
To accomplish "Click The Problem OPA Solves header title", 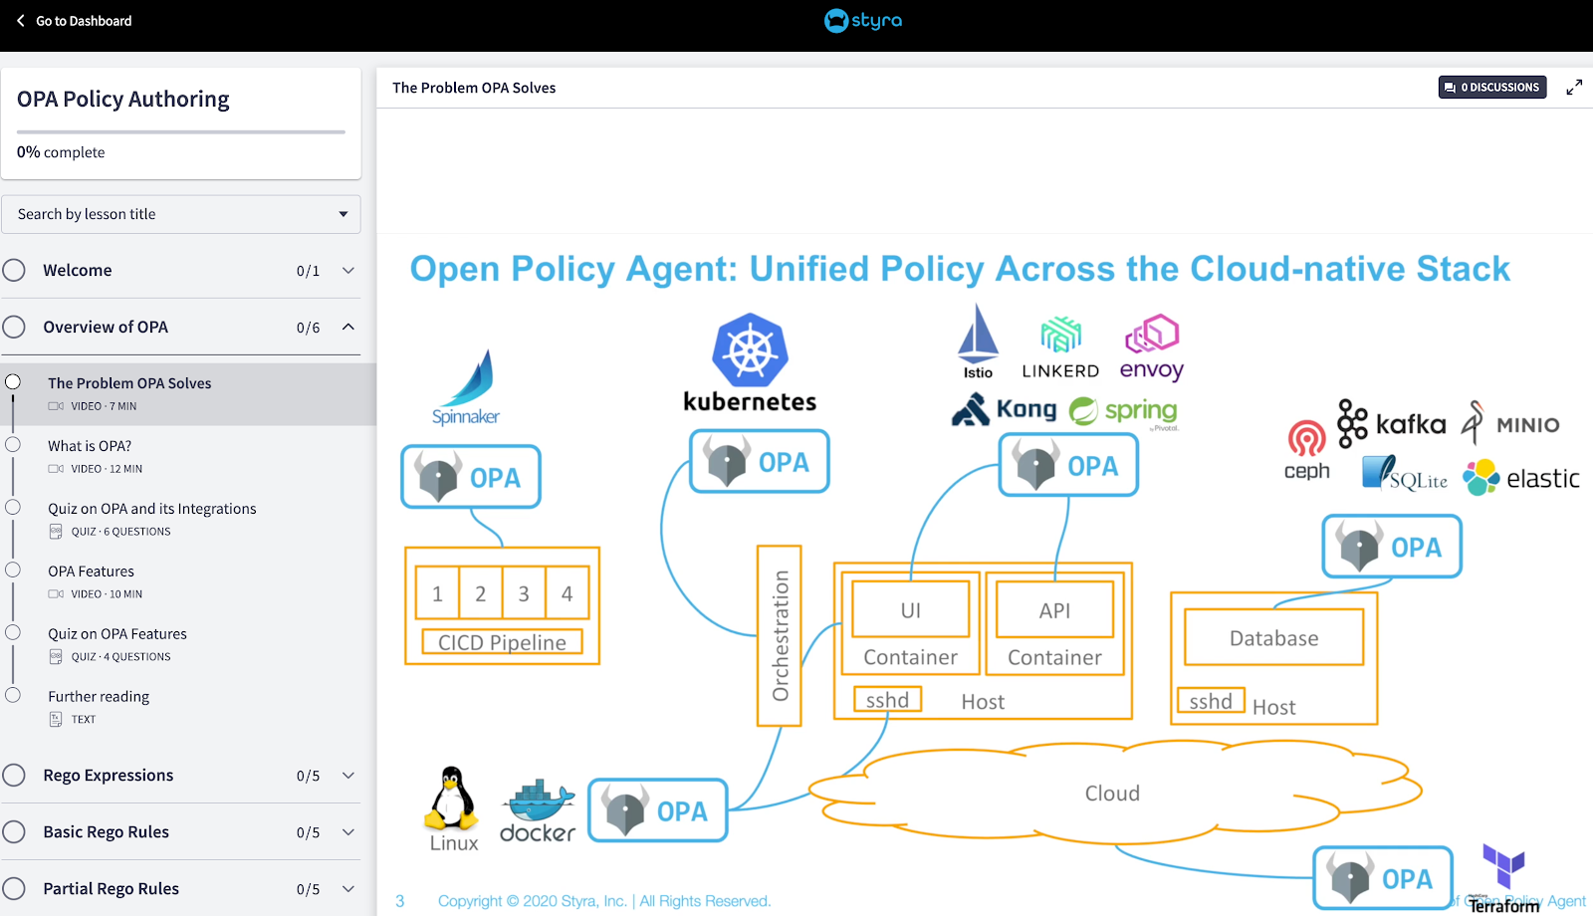I will (x=474, y=88).
